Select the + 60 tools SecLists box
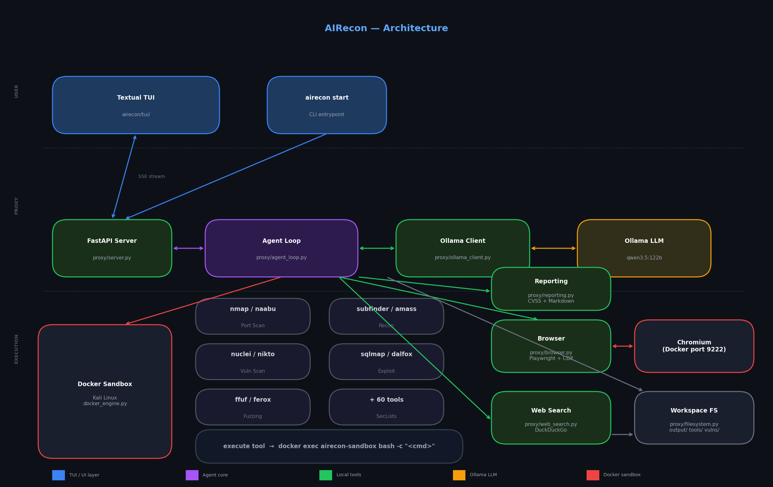The width and height of the screenshot is (773, 487). (x=386, y=407)
